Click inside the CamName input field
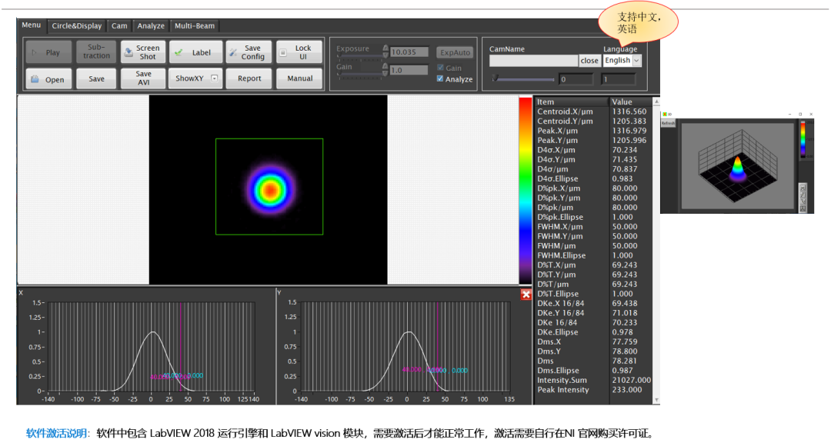Screen dimensions: 831x446 pyautogui.click(x=533, y=60)
